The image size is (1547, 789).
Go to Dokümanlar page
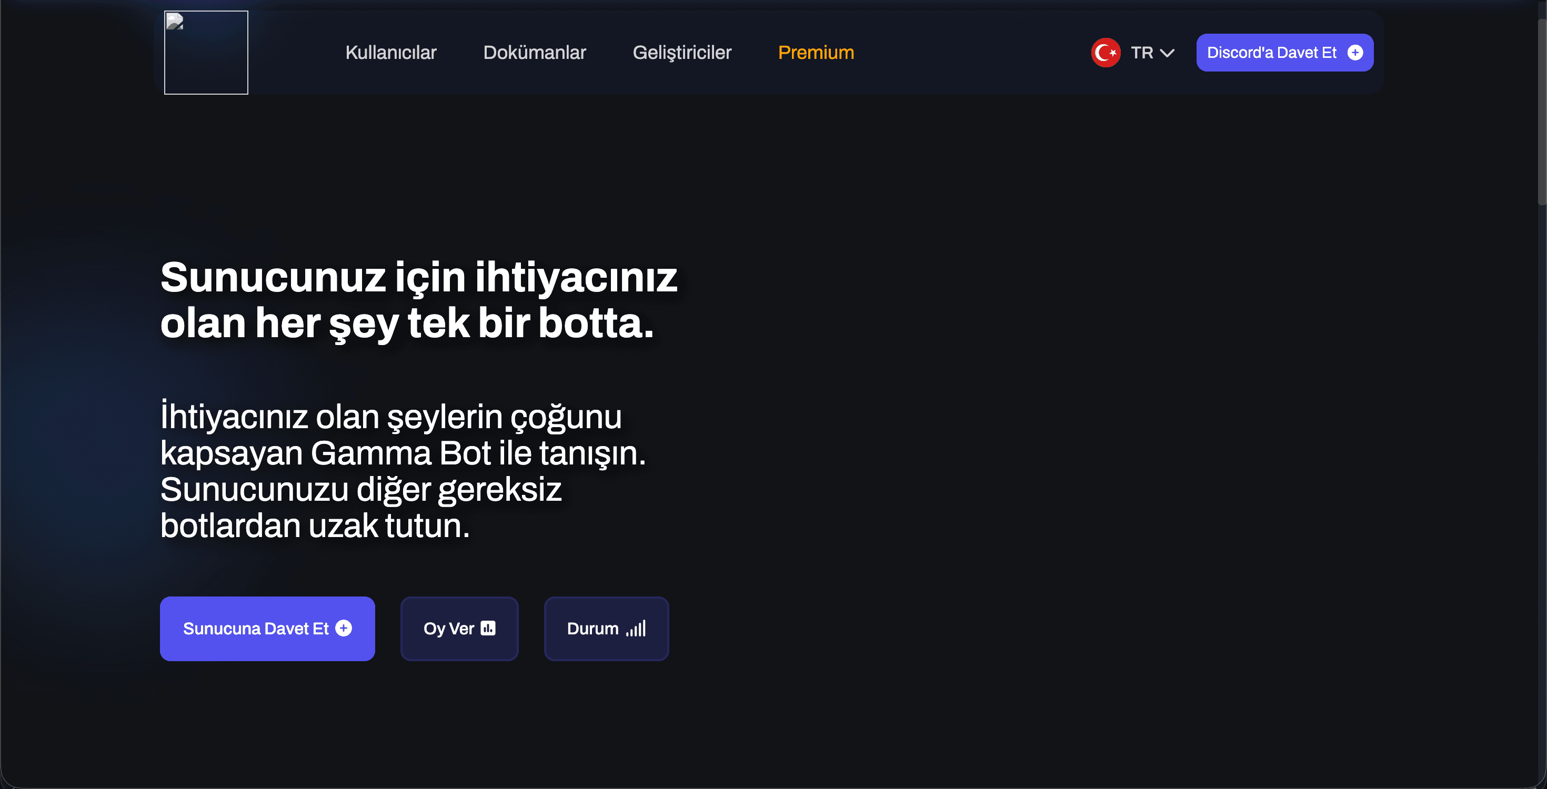tap(535, 53)
